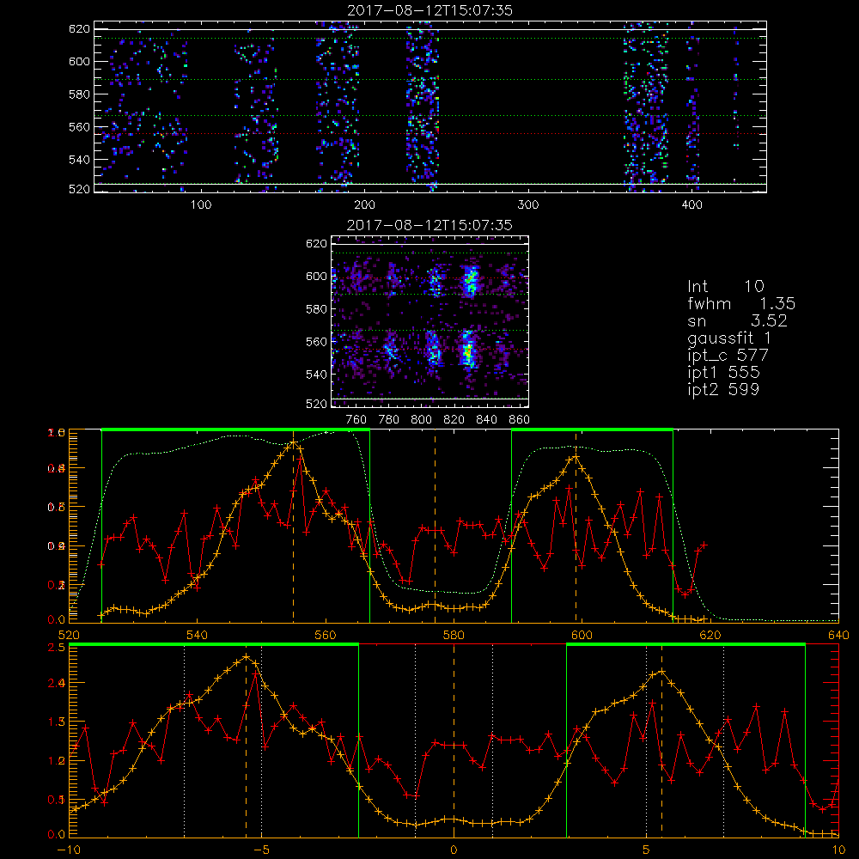The image size is (859, 859).
Task: Click x-axis label 400 of top image plot
Action: 691,205
